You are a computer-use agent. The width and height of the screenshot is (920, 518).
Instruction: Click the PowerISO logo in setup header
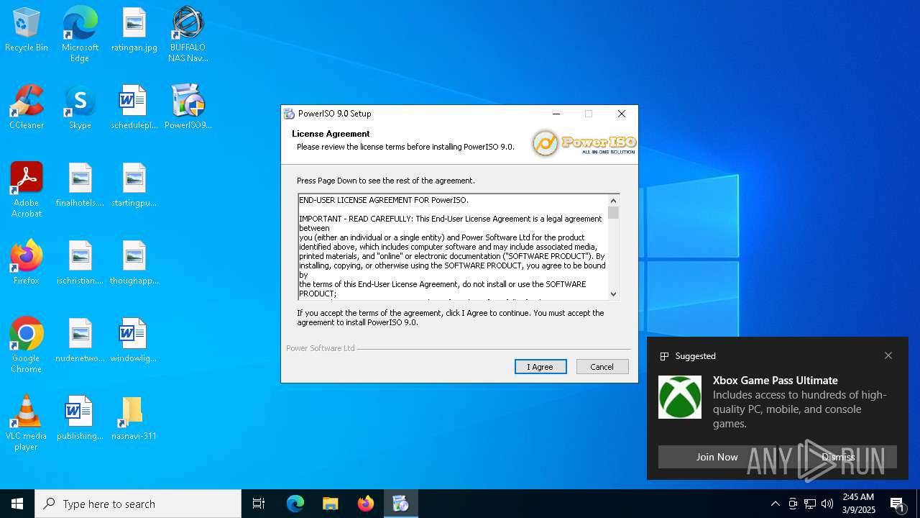point(584,142)
